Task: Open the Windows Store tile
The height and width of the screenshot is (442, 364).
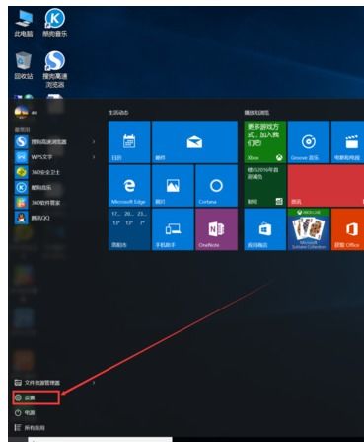Action: [265, 229]
